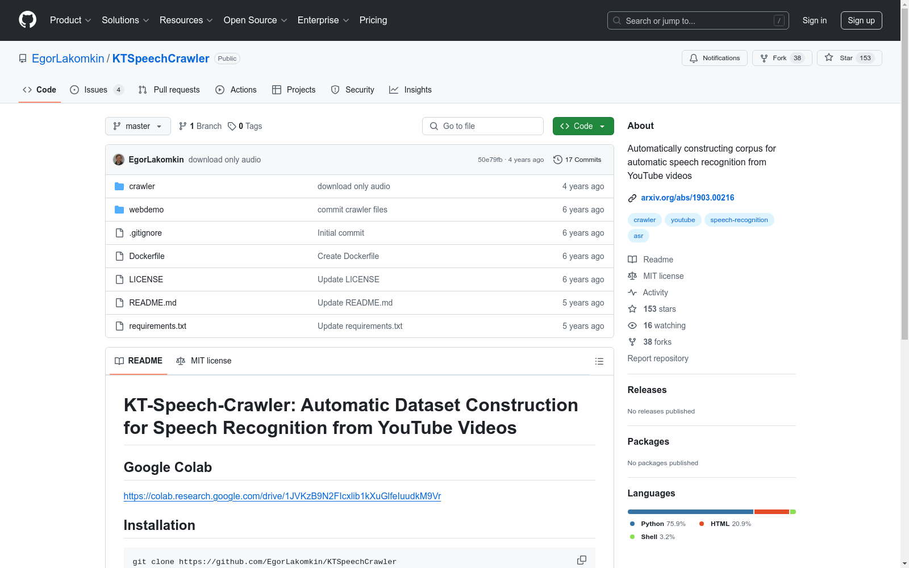Open the master branch selector dropdown
The height and width of the screenshot is (568, 909).
[x=138, y=126]
